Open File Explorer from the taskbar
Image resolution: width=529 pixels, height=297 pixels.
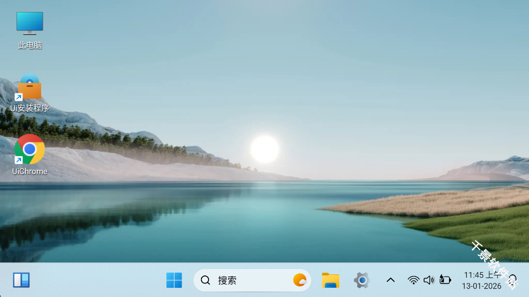(x=330, y=280)
